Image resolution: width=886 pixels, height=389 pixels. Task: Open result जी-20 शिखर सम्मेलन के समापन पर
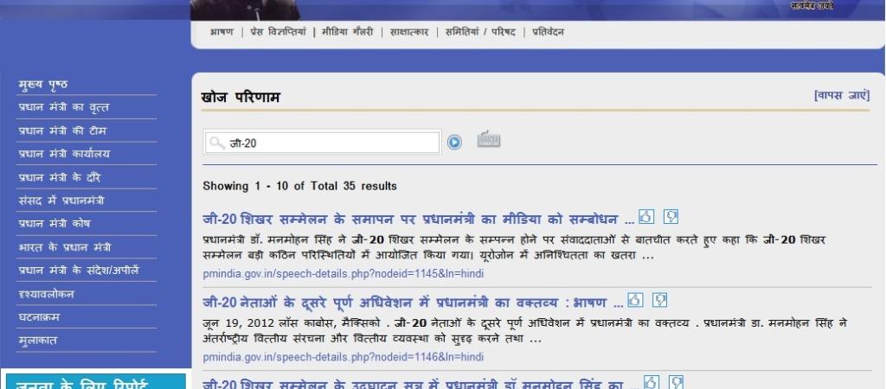coord(418,219)
